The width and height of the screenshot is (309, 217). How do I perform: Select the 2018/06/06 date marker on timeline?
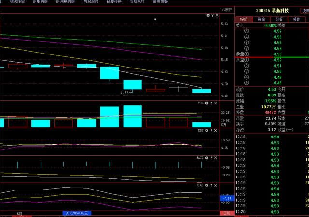[81, 213]
